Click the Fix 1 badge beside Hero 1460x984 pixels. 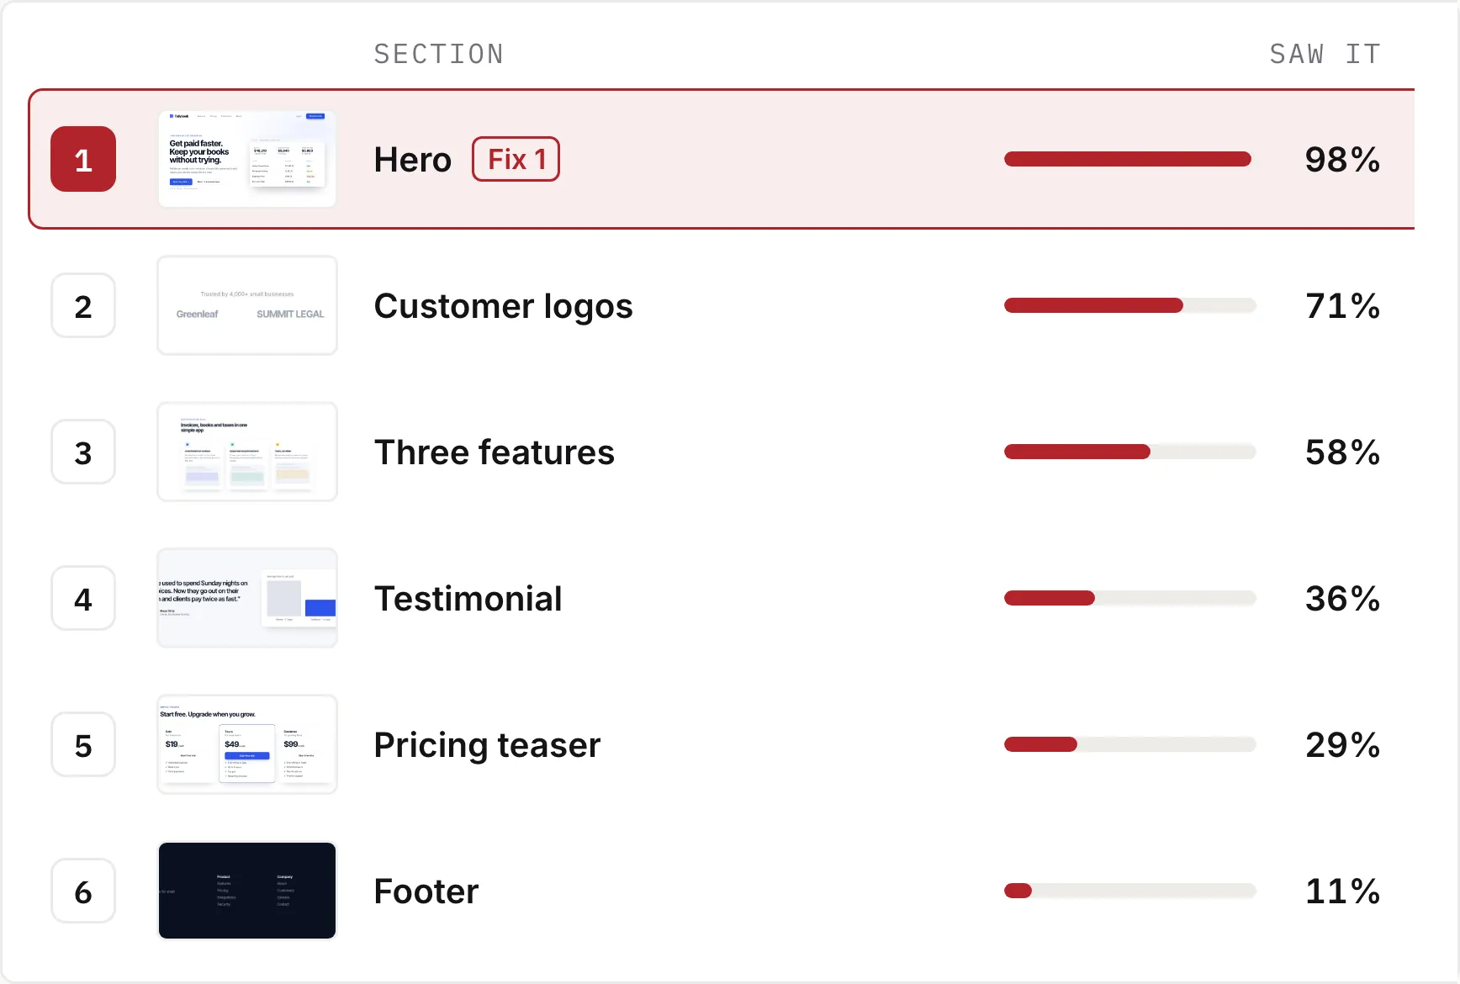516,159
